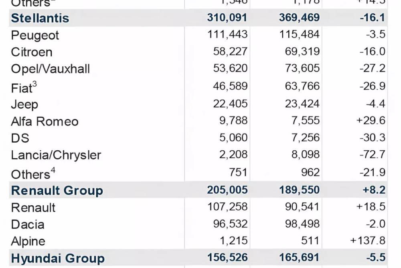Select the Peugeot brand name cell
401x268 pixels.
35,35
